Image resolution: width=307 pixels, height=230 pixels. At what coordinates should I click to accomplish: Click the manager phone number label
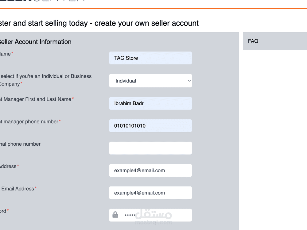29,121
